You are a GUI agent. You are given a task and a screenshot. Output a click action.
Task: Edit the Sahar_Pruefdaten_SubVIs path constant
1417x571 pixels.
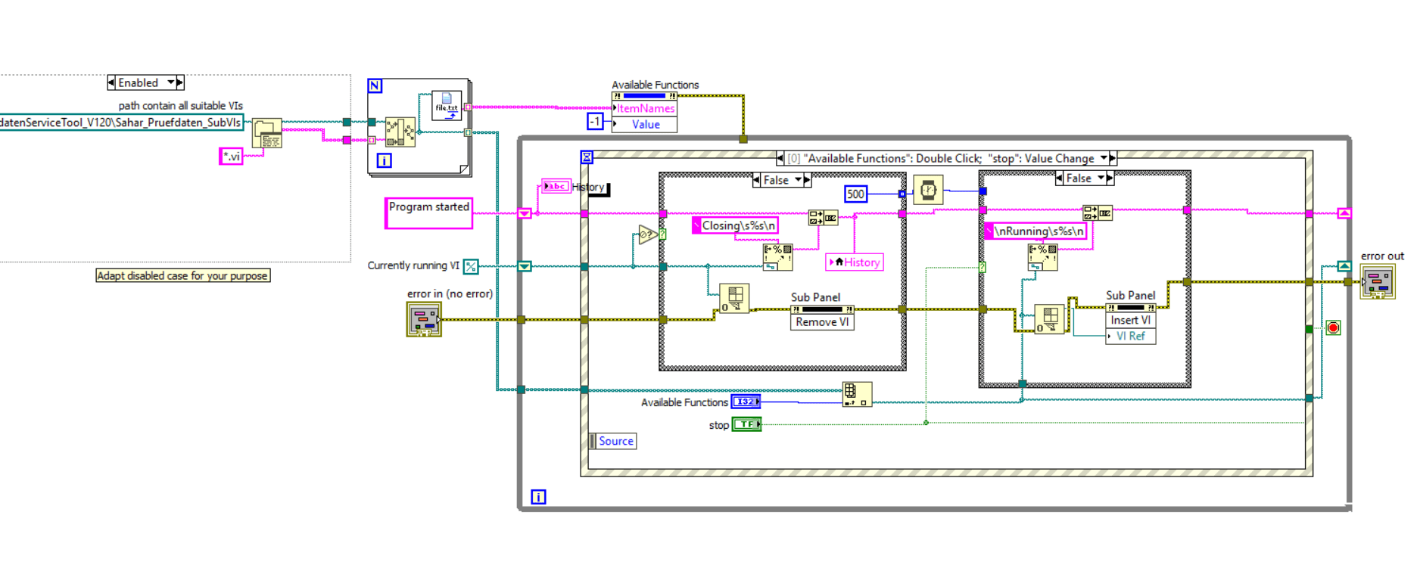[x=121, y=123]
